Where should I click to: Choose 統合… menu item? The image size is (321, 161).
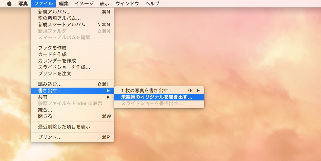tap(72, 110)
